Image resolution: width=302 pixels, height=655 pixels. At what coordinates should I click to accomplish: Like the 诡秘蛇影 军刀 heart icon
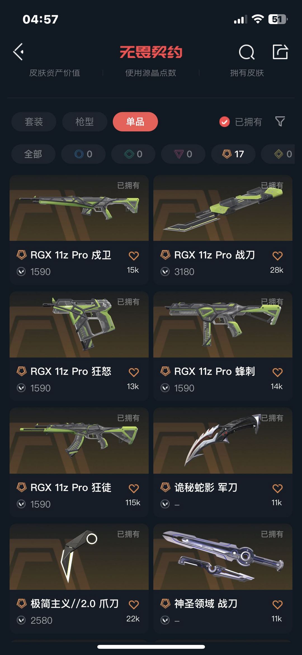[x=277, y=489]
